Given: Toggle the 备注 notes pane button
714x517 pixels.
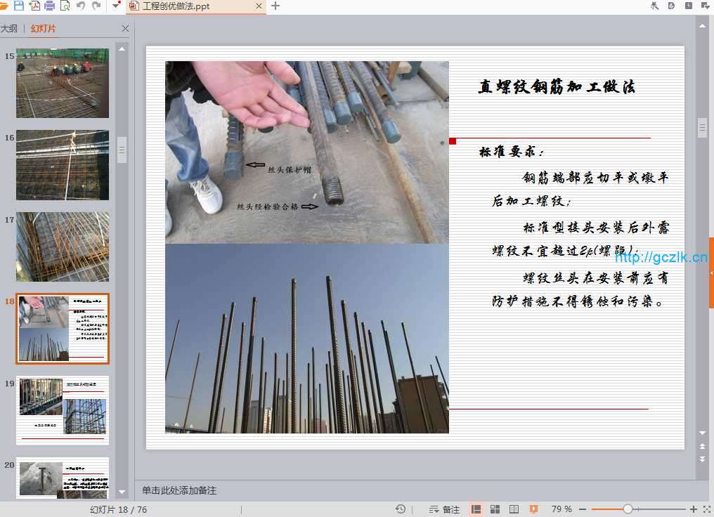Looking at the screenshot, I should (444, 509).
